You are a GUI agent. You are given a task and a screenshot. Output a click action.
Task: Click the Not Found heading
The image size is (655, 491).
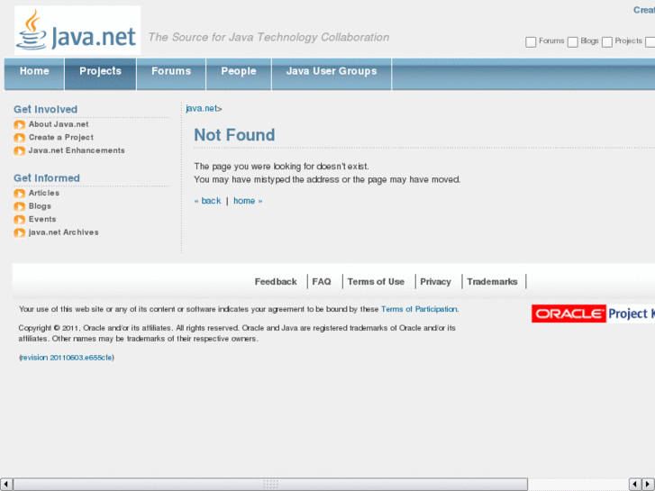pyautogui.click(x=234, y=135)
